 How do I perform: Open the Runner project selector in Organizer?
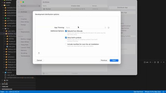(x=29, y=6)
